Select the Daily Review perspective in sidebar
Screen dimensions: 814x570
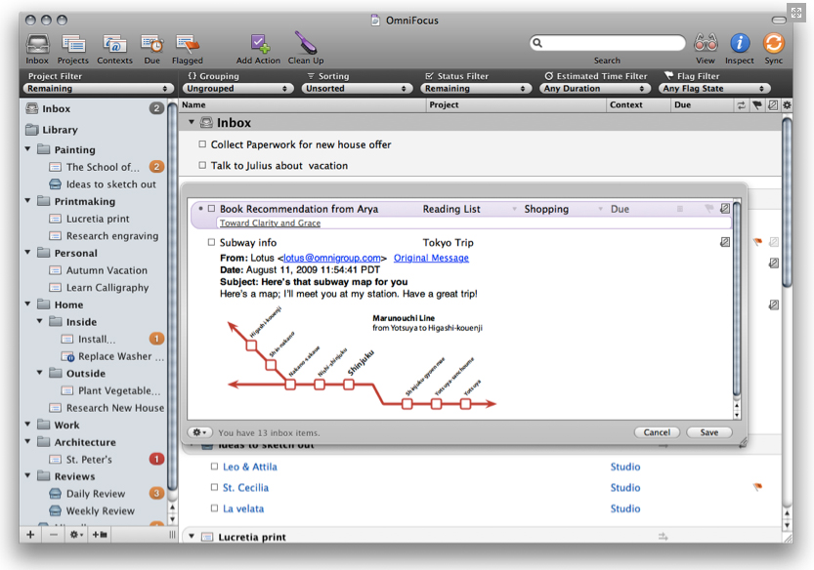pyautogui.click(x=96, y=493)
